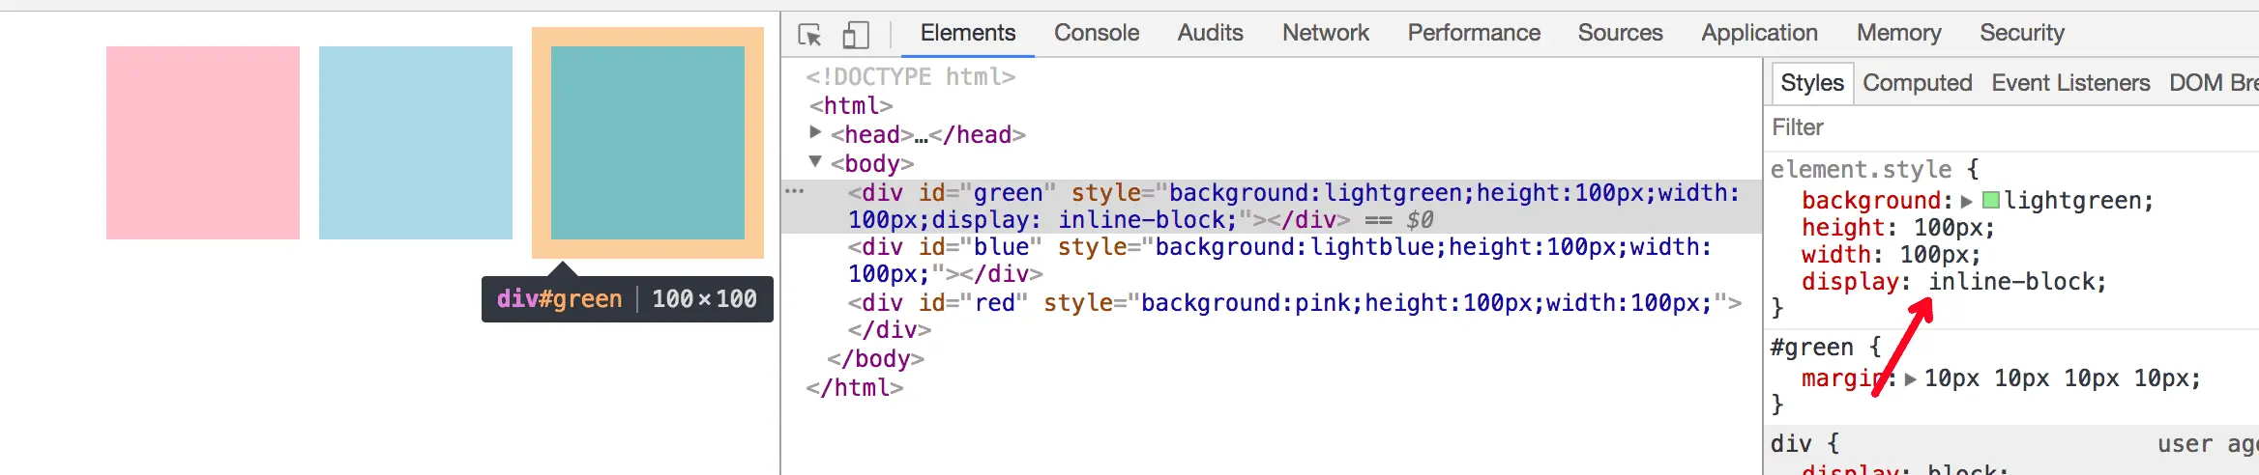Screen dimensions: 2259x475
Task: Focus the styles Filter field
Action: tap(2011, 127)
